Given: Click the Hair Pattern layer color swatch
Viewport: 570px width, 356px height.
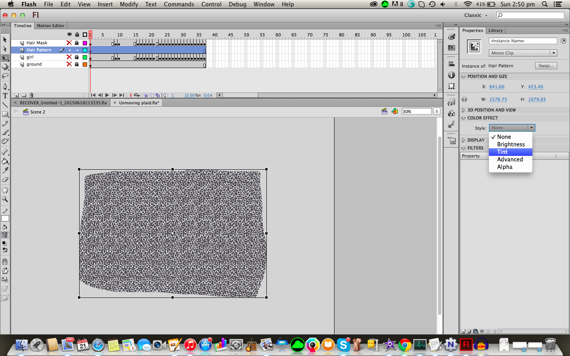Looking at the screenshot, I should pos(85,50).
